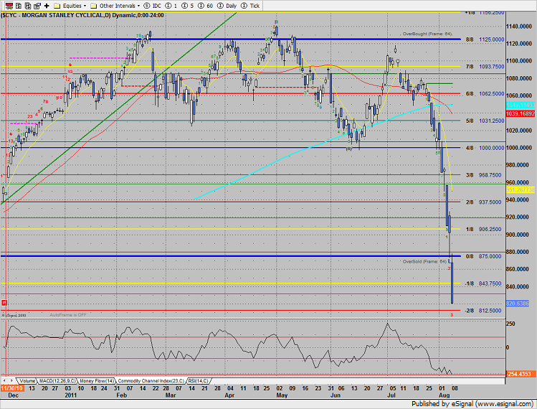
Task: Click the 0/8 875.0000 level label
Action: pyautogui.click(x=483, y=256)
